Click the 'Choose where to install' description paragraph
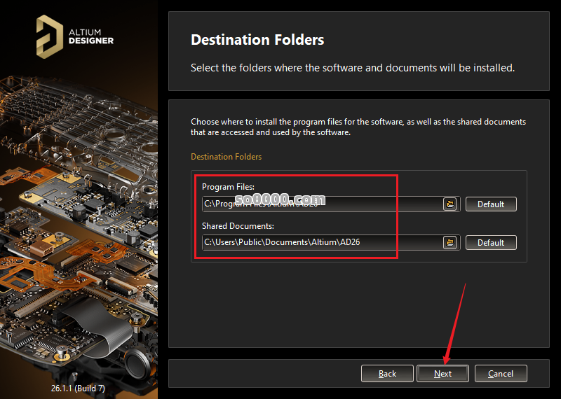 358,127
